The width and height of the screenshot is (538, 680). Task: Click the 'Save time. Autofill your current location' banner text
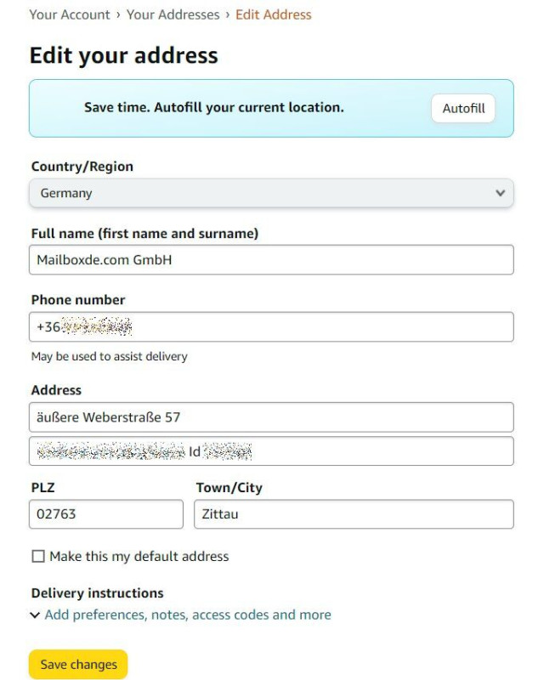point(214,107)
